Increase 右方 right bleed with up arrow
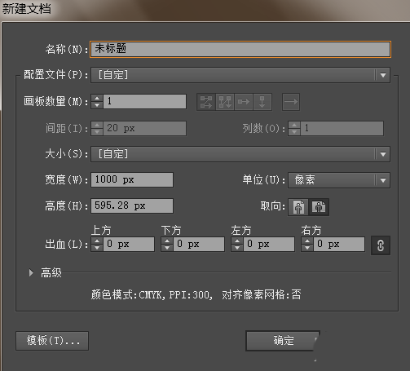Screen dimensions: 410x371 click(x=307, y=241)
